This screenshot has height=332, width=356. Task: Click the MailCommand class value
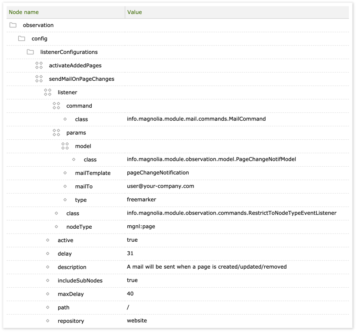pos(196,119)
